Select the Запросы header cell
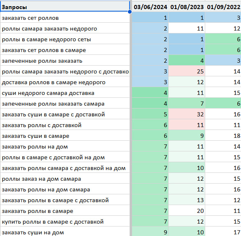The width and height of the screenshot is (241, 236). click(65, 7)
